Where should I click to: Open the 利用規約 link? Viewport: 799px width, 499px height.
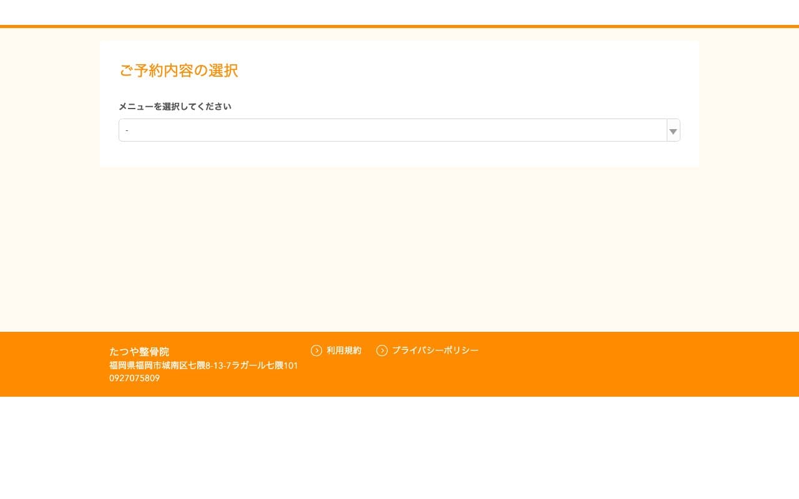point(343,351)
